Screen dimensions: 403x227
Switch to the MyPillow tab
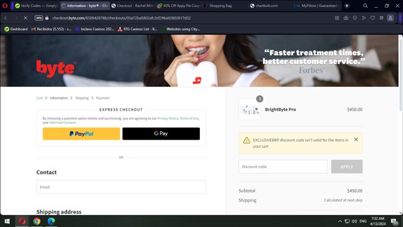tap(317, 6)
